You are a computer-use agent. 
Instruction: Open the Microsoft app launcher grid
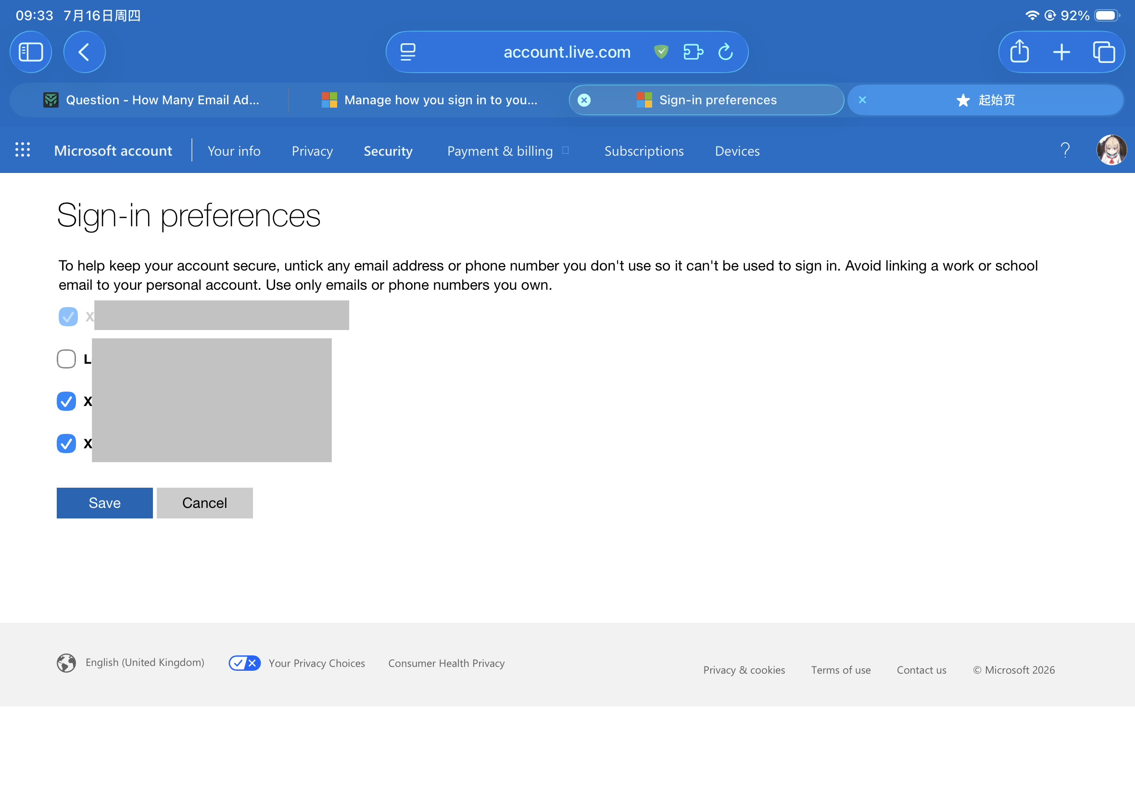click(23, 149)
